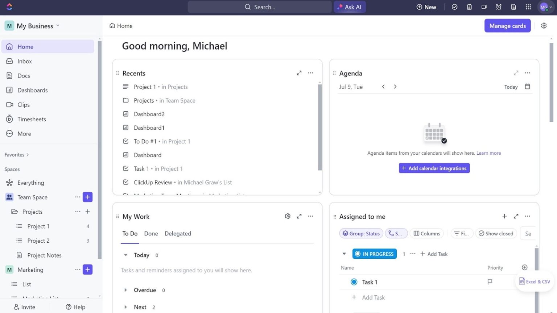Open the Dashboards section

coord(33,90)
